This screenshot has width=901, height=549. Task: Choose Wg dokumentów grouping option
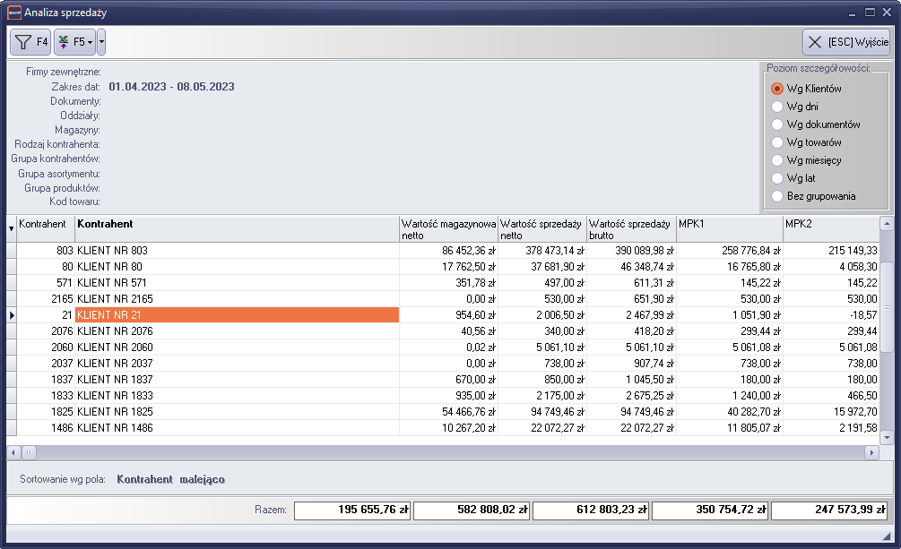pos(777,124)
